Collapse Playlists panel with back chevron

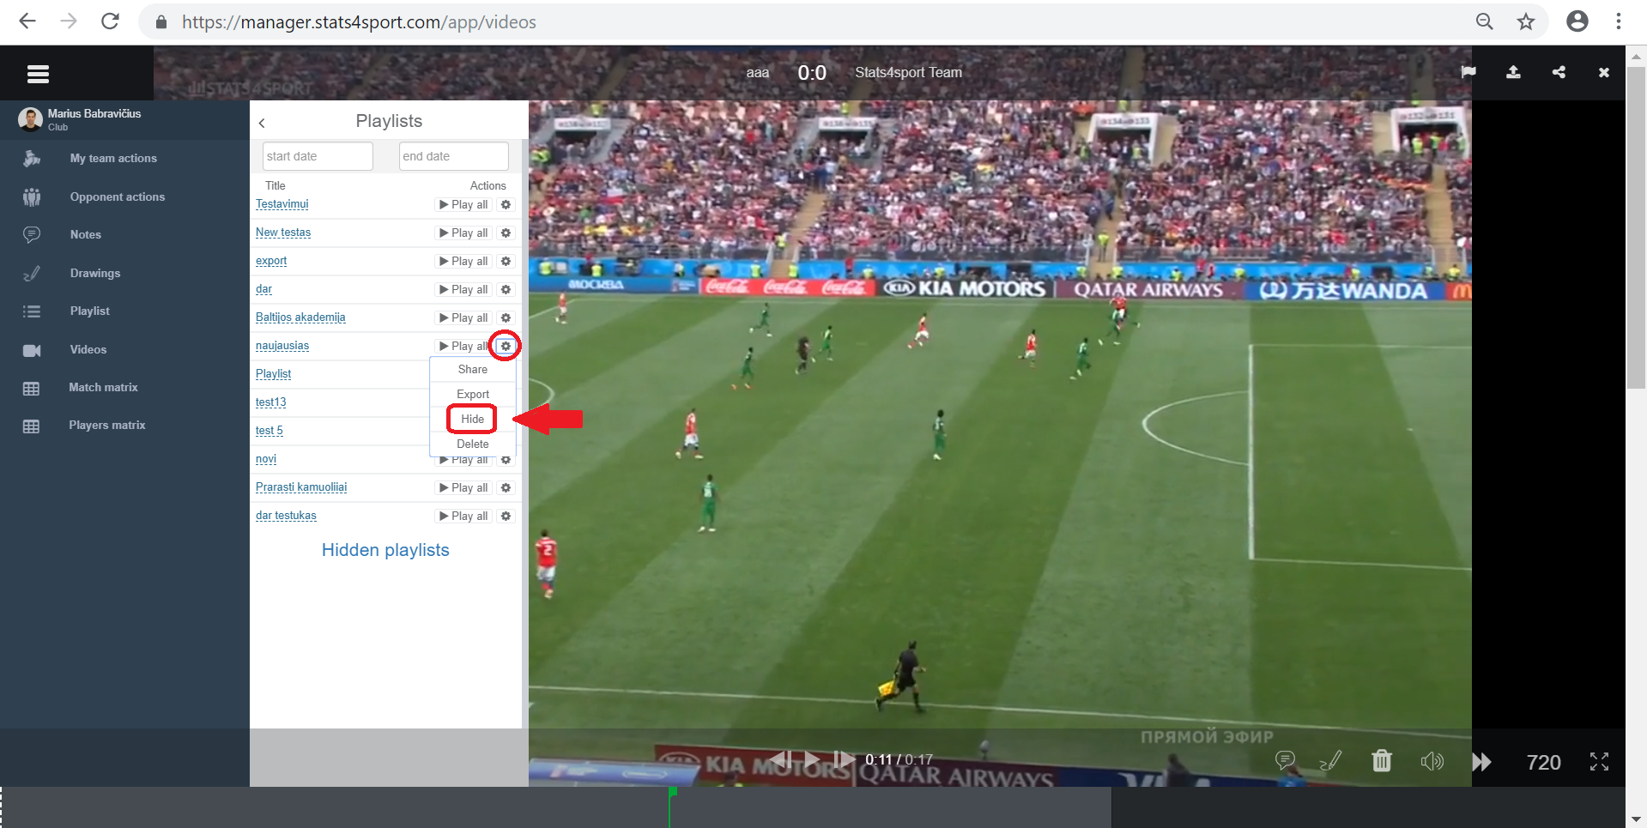point(262,123)
